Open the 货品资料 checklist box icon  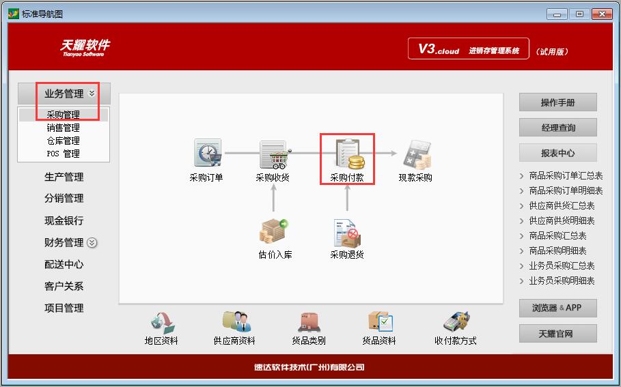point(381,321)
